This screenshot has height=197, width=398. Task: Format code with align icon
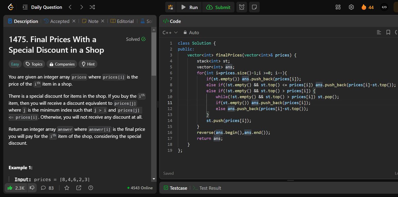click(x=379, y=32)
